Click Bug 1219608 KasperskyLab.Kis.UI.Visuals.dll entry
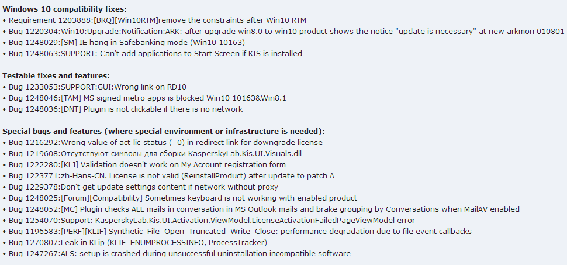Image resolution: width=567 pixels, height=265 pixels. tap(152, 153)
